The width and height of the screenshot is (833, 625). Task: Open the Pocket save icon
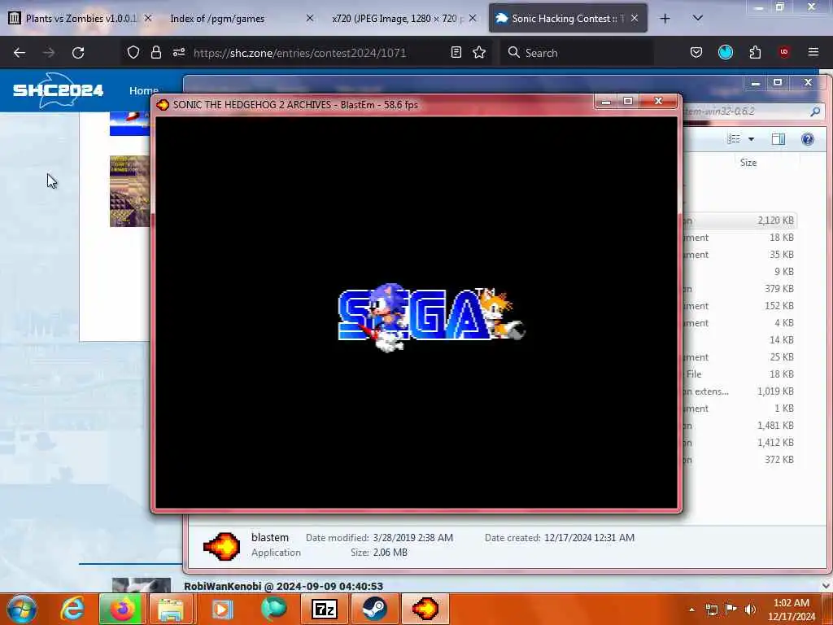pos(696,52)
